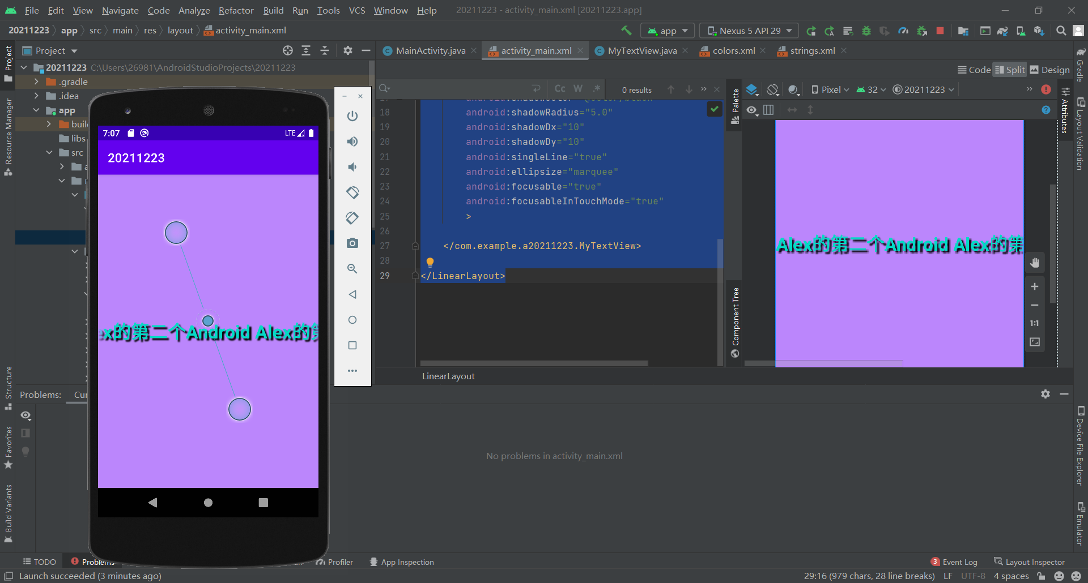
Task: Open the Nexus 5 API 29 device dropdown
Action: [x=749, y=31]
